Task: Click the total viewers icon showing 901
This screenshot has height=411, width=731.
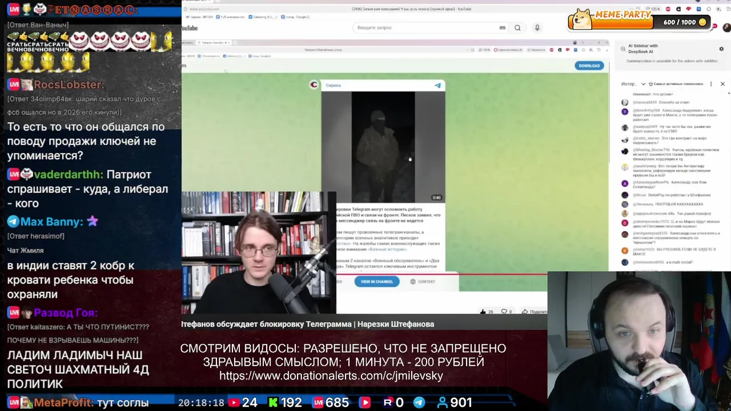Action: coord(442,402)
